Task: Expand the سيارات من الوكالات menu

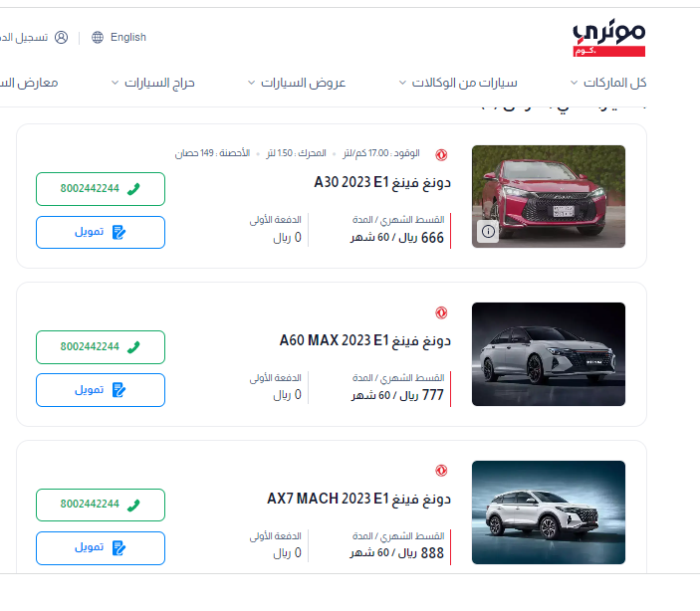Action: pyautogui.click(x=458, y=83)
